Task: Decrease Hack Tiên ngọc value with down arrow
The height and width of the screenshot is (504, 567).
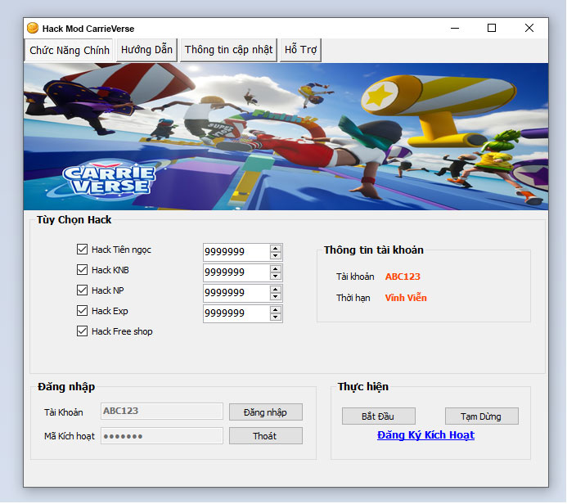Action: pyautogui.click(x=276, y=256)
